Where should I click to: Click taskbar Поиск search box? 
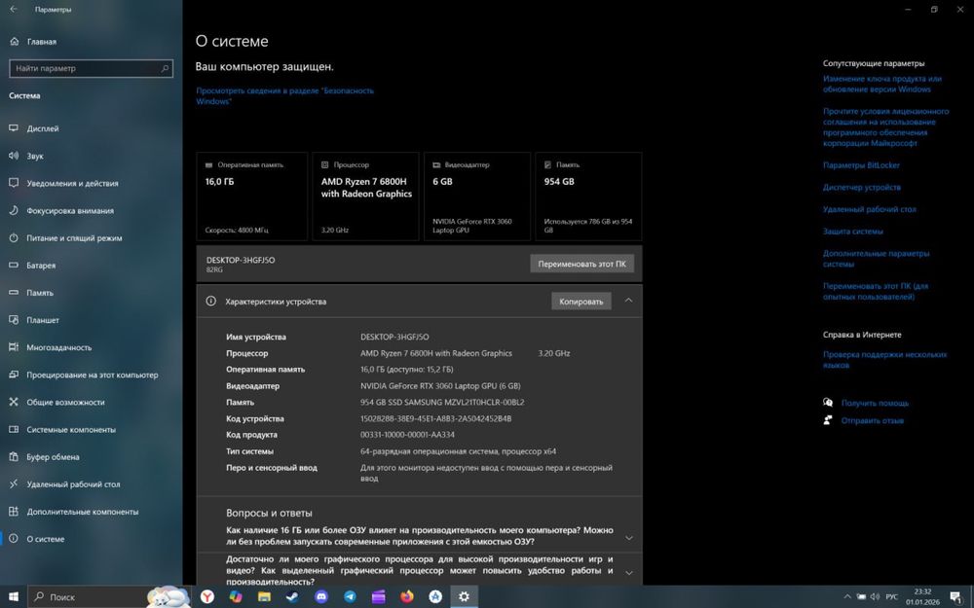pos(108,597)
